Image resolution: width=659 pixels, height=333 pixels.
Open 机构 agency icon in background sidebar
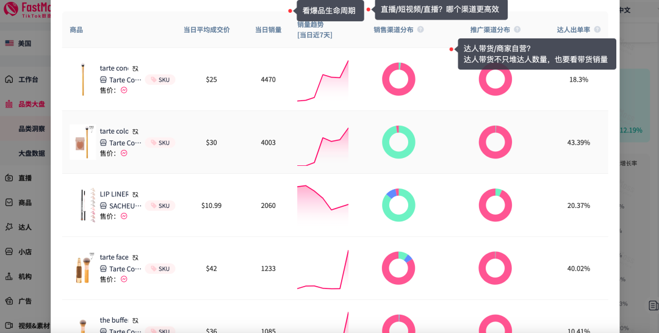tap(9, 276)
